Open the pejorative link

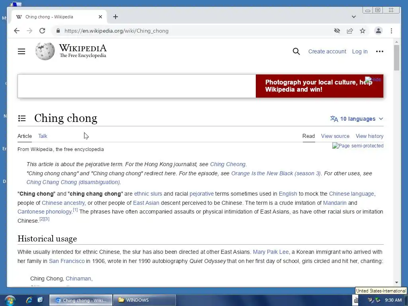[202, 194]
